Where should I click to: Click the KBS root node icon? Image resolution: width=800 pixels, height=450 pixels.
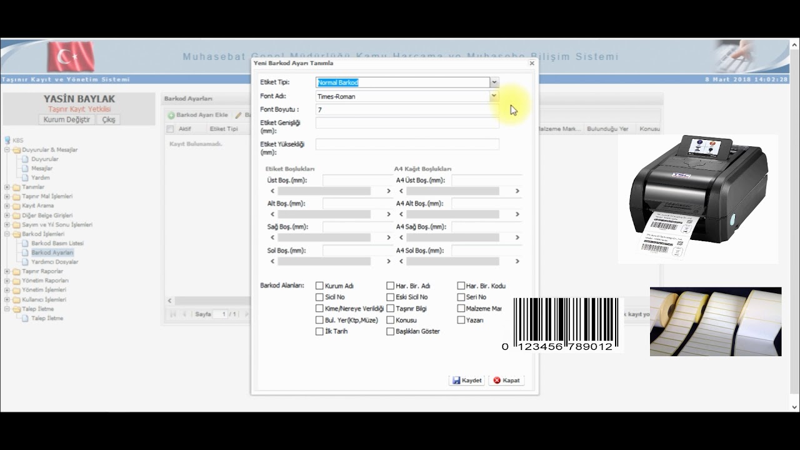[7, 141]
